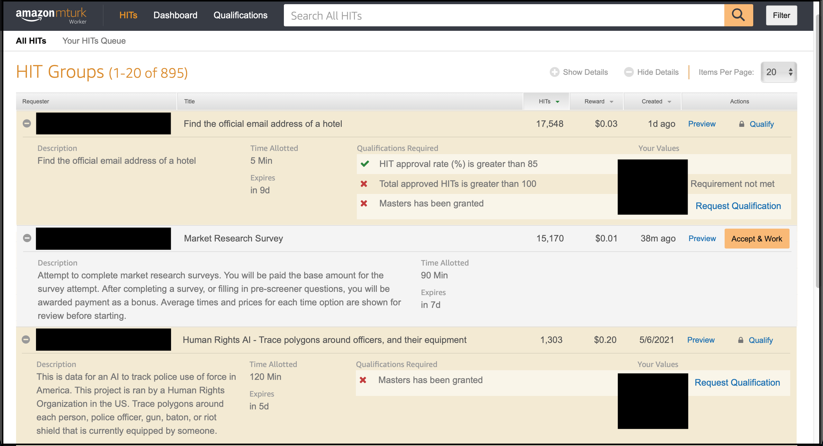823x446 pixels.
Task: Preview the Market Research Survey HIT
Action: pos(702,238)
